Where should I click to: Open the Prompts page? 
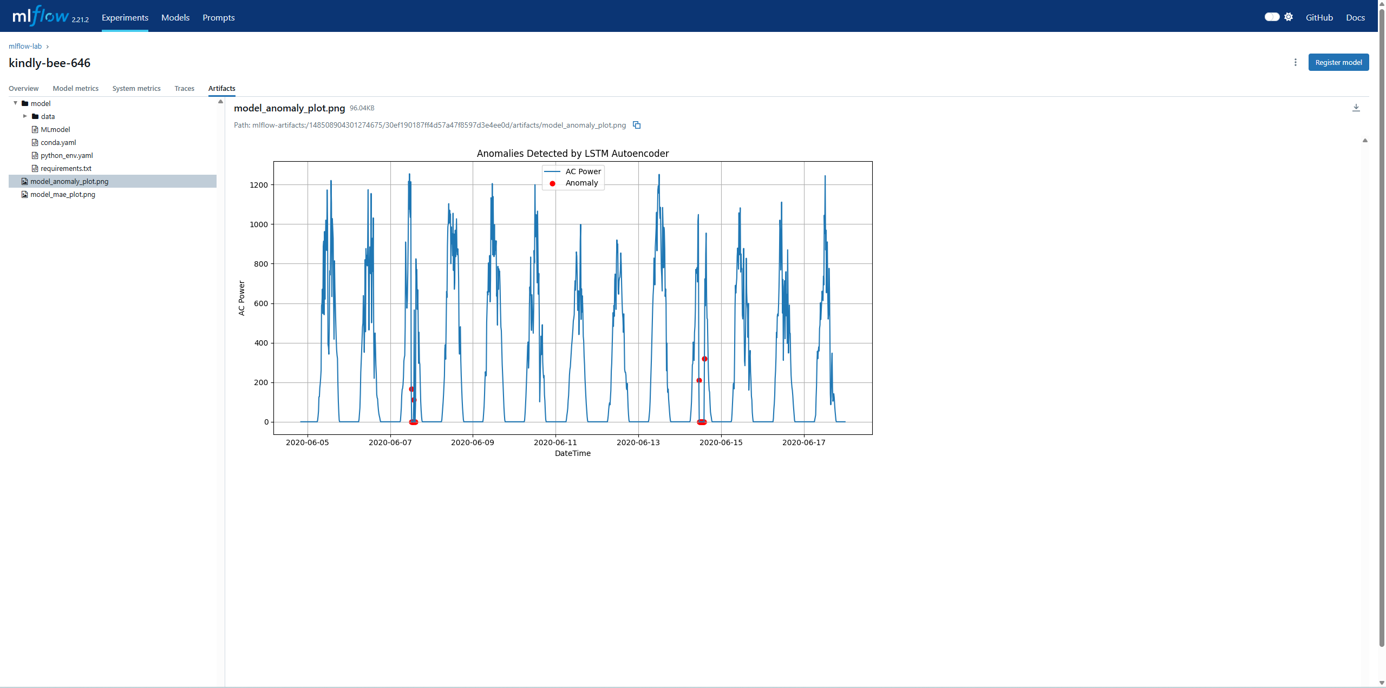218,17
